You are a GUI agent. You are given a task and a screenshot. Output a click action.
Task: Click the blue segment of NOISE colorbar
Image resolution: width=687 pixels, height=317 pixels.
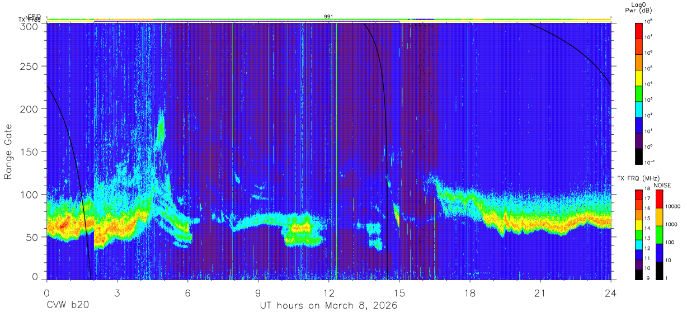(659, 253)
